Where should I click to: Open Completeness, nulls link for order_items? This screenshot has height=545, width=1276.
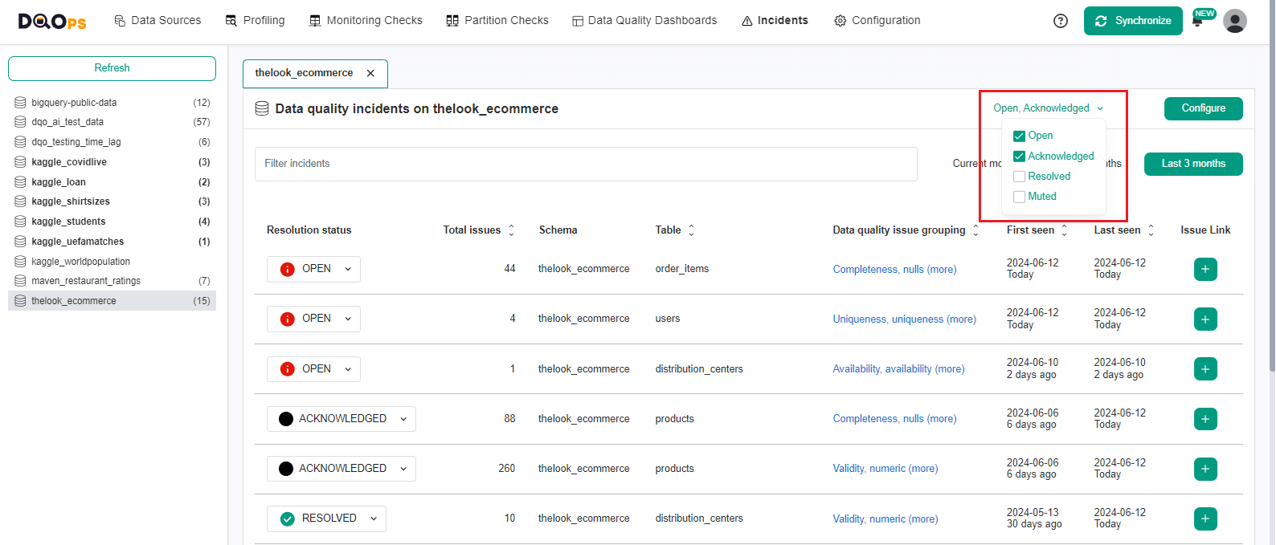894,270
